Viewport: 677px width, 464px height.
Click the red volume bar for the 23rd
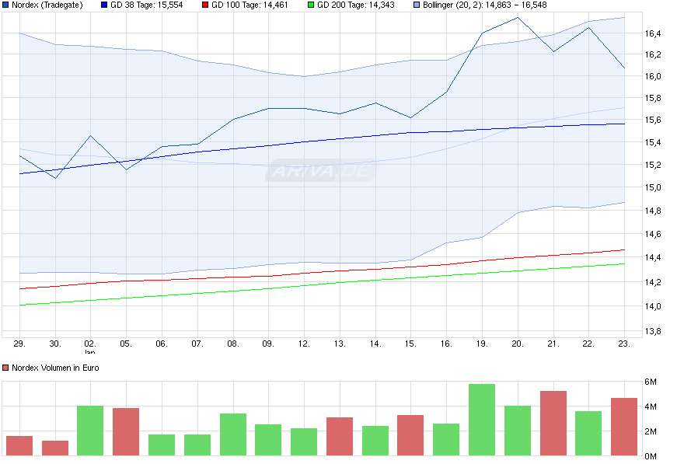point(624,427)
